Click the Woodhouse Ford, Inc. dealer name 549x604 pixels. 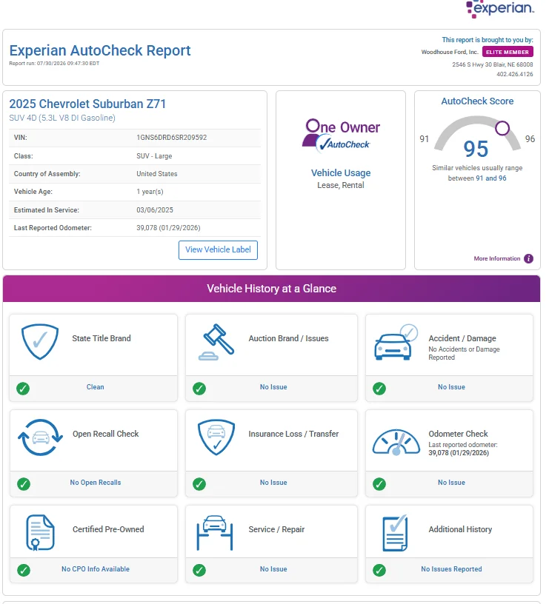point(450,52)
